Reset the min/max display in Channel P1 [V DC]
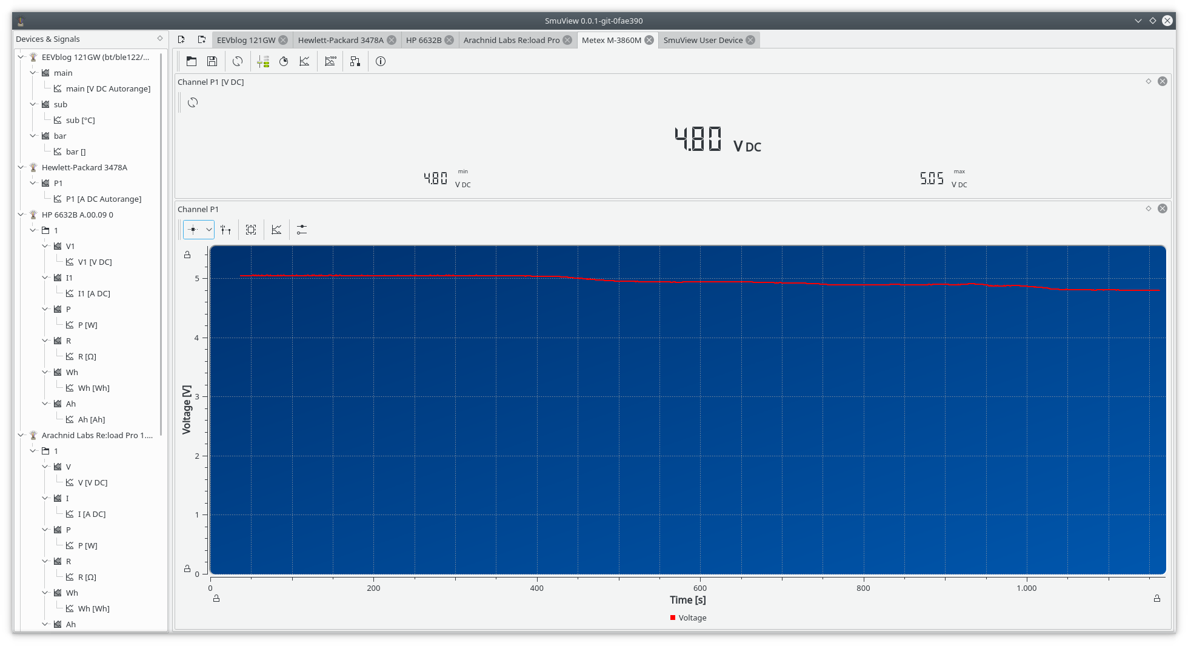1188x646 pixels. tap(193, 102)
